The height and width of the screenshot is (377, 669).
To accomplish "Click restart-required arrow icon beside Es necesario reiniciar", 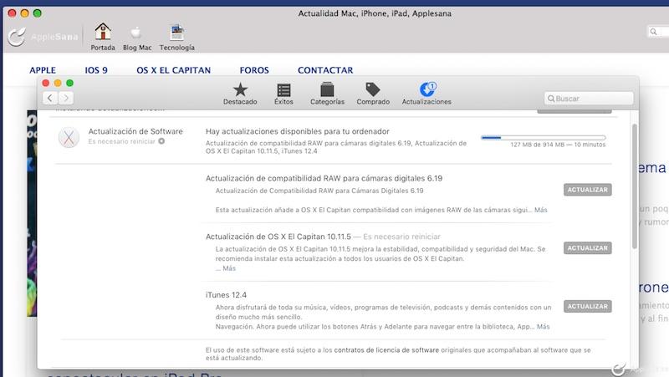I will tap(161, 141).
